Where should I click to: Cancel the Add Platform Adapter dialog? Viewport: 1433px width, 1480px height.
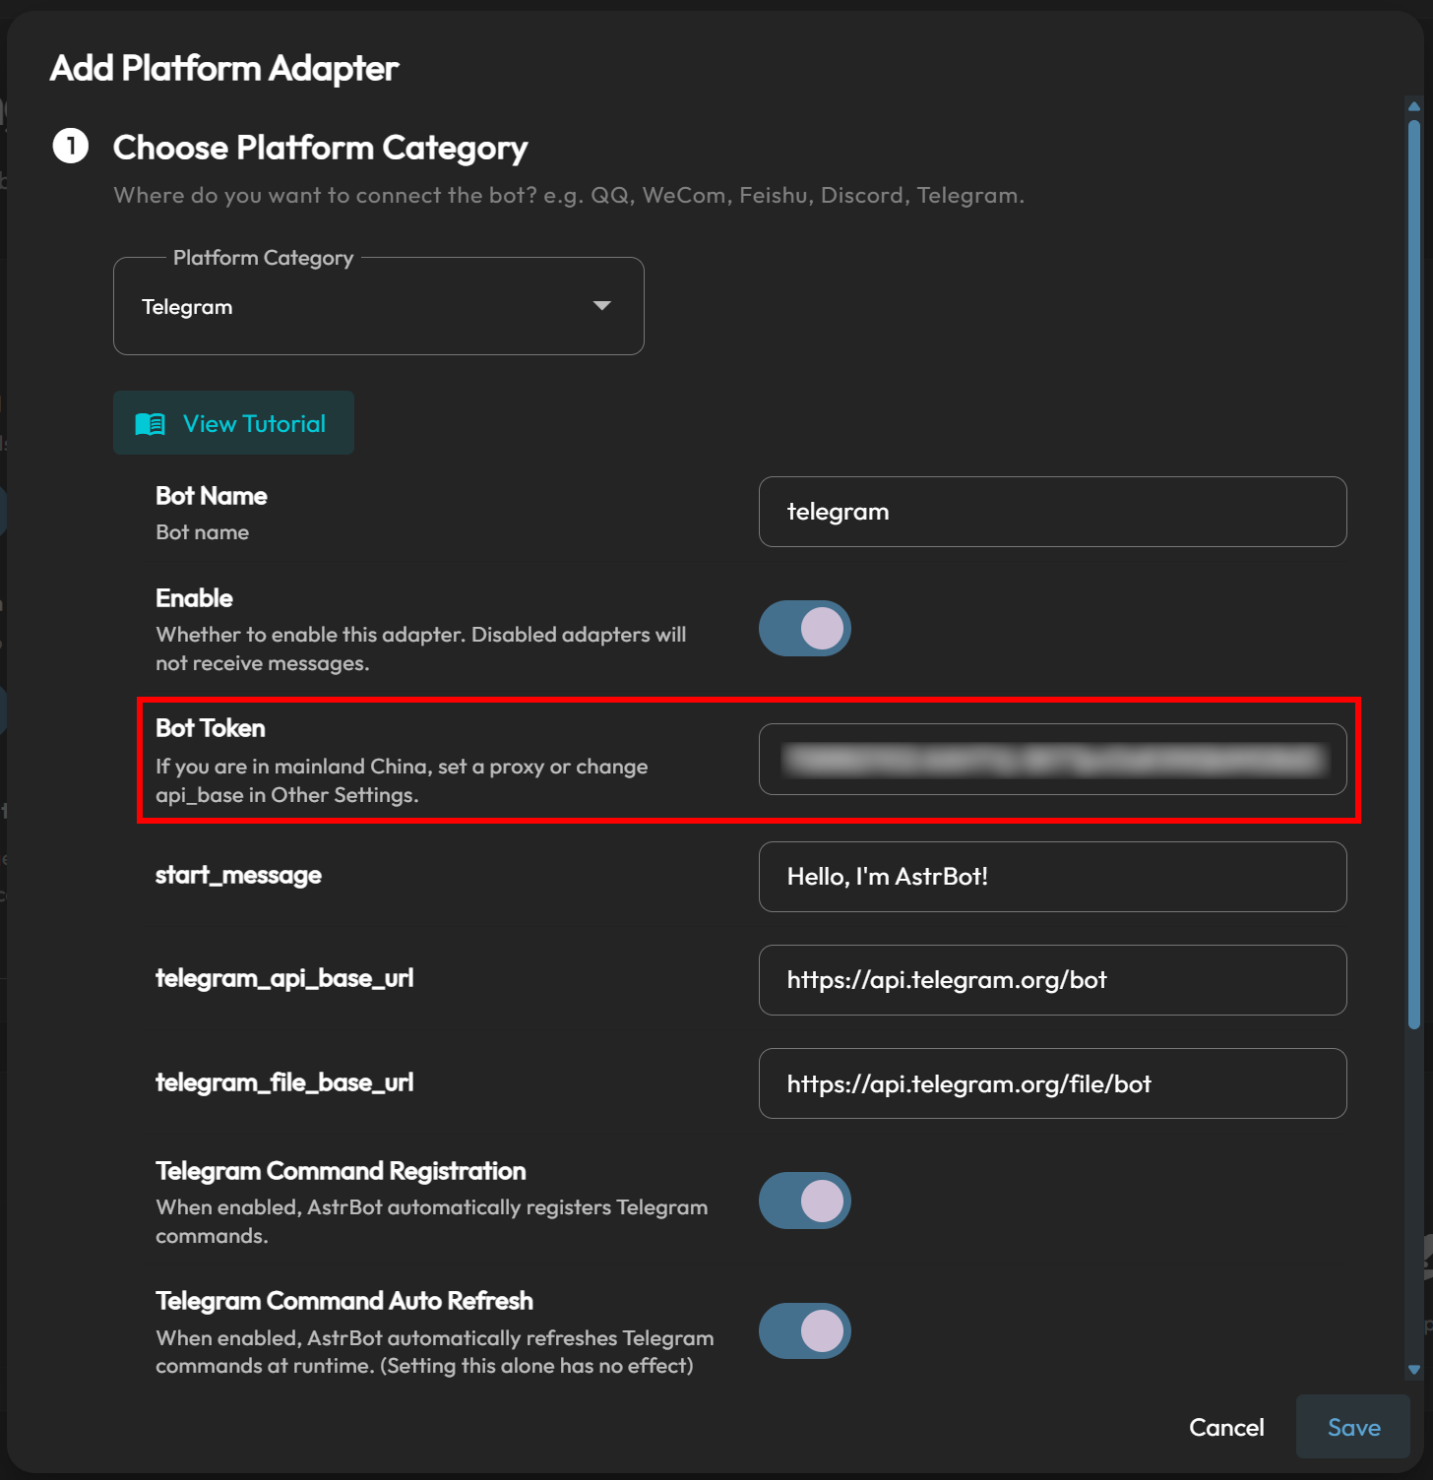[x=1226, y=1427]
